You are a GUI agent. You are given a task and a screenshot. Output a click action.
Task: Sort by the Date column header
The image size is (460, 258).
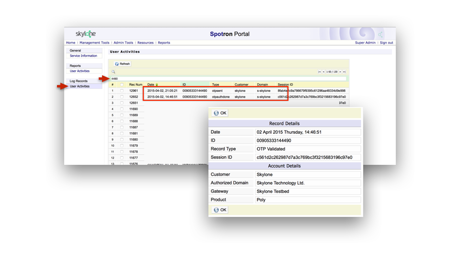point(151,85)
